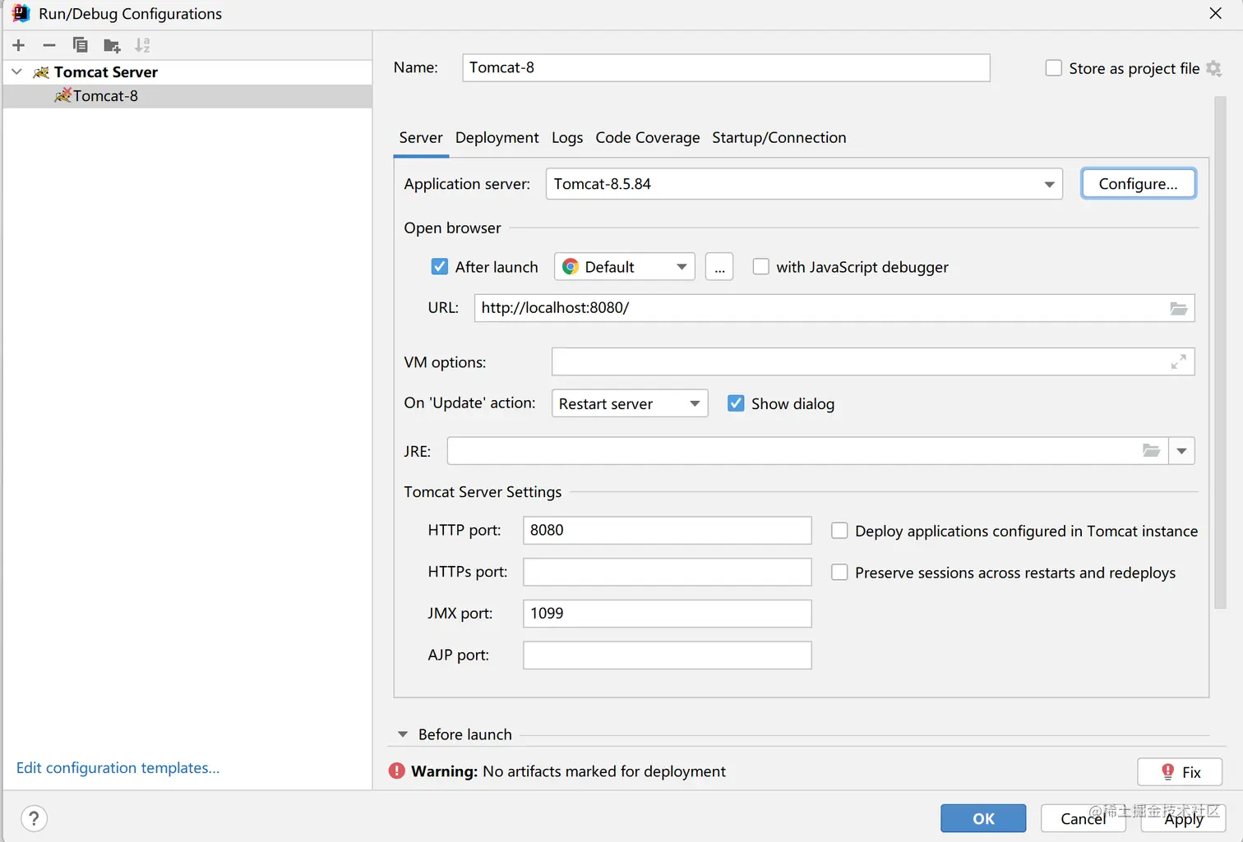Open the Restart server update action dropdown
The image size is (1243, 842).
tap(630, 403)
